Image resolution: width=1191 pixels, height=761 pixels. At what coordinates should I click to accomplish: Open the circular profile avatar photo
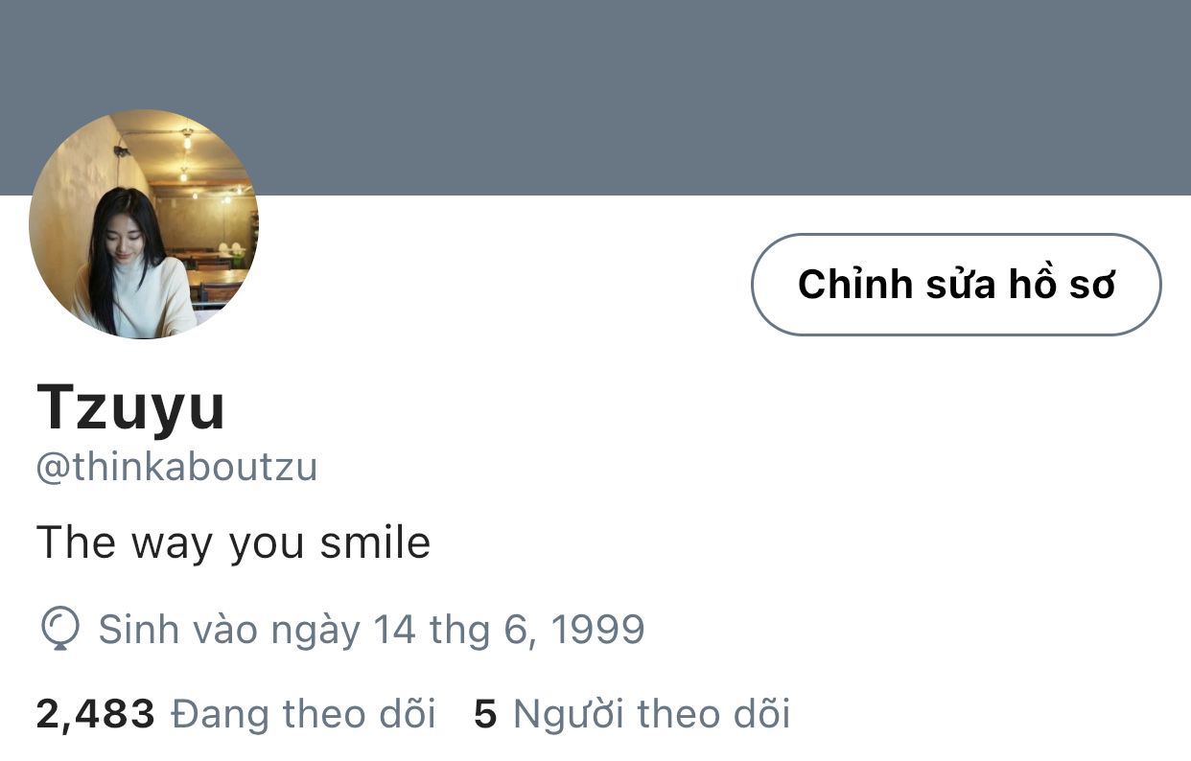click(x=144, y=224)
